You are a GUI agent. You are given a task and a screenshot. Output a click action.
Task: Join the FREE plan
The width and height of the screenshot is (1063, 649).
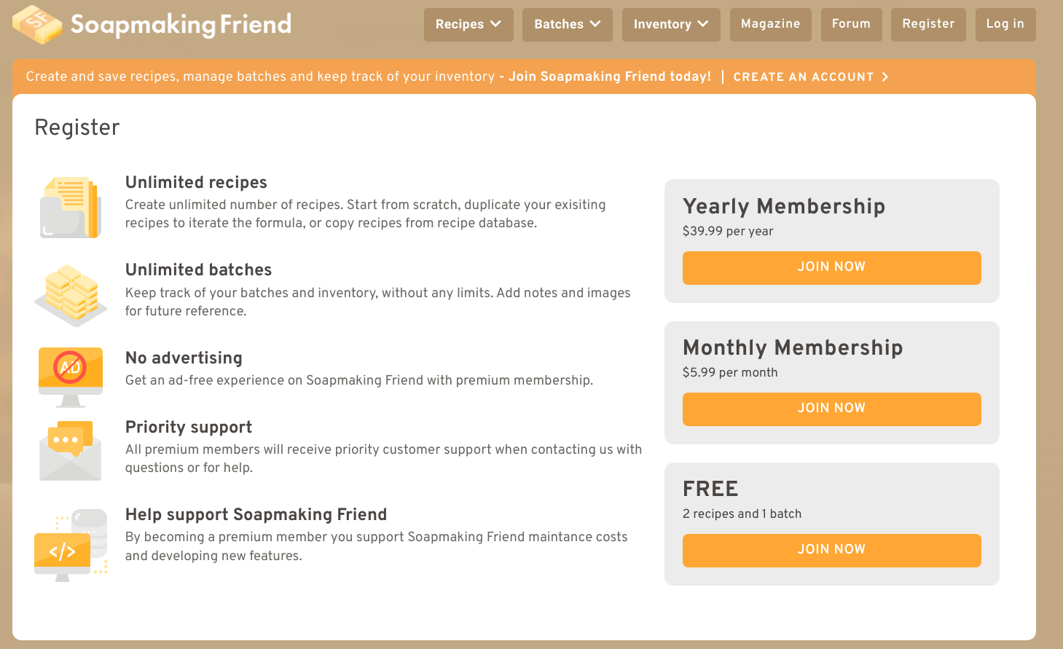[831, 550]
